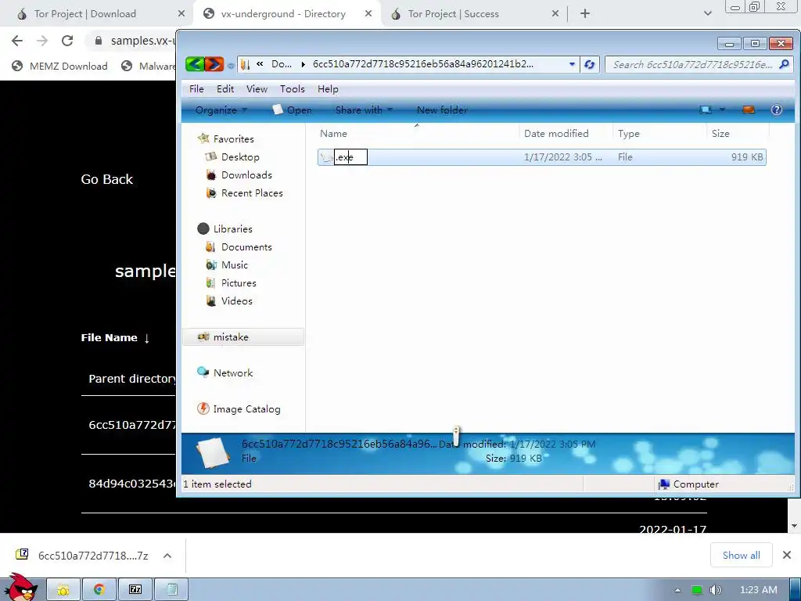Open Chrome from the taskbar
801x601 pixels.
99,590
